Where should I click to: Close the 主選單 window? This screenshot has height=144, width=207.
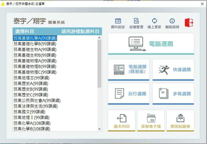(202, 4)
